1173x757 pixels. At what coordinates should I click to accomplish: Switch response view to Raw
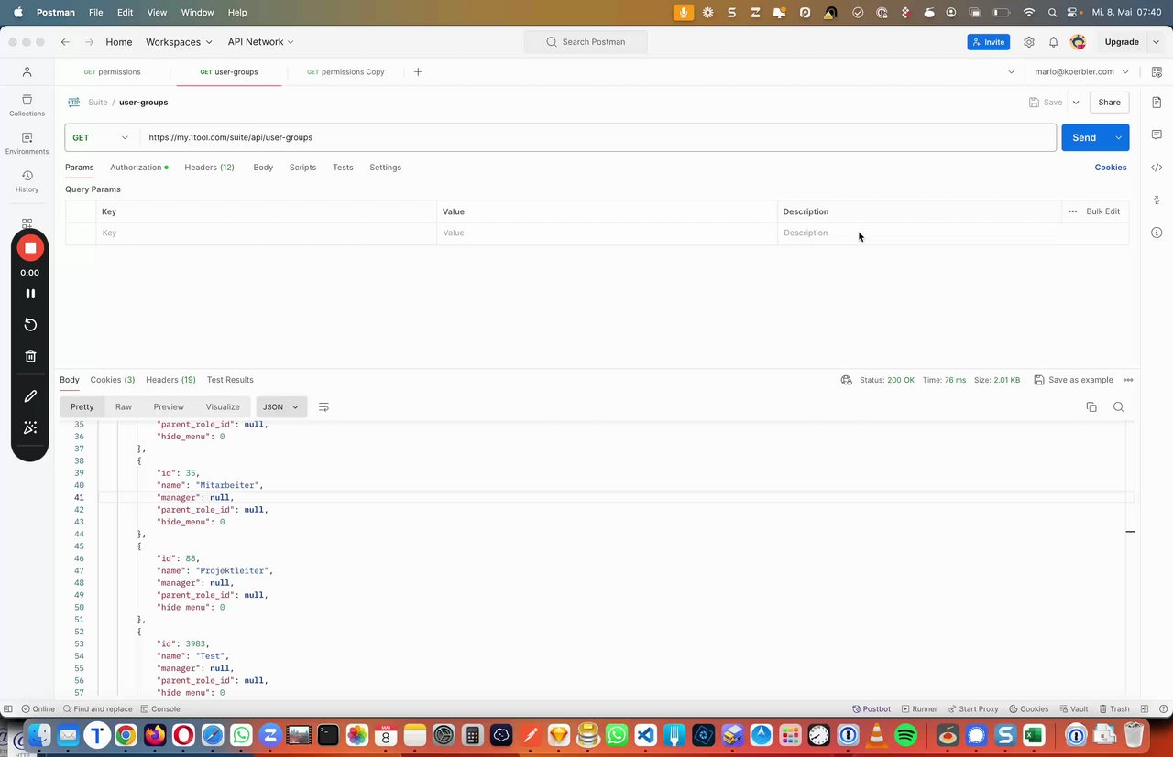point(124,406)
